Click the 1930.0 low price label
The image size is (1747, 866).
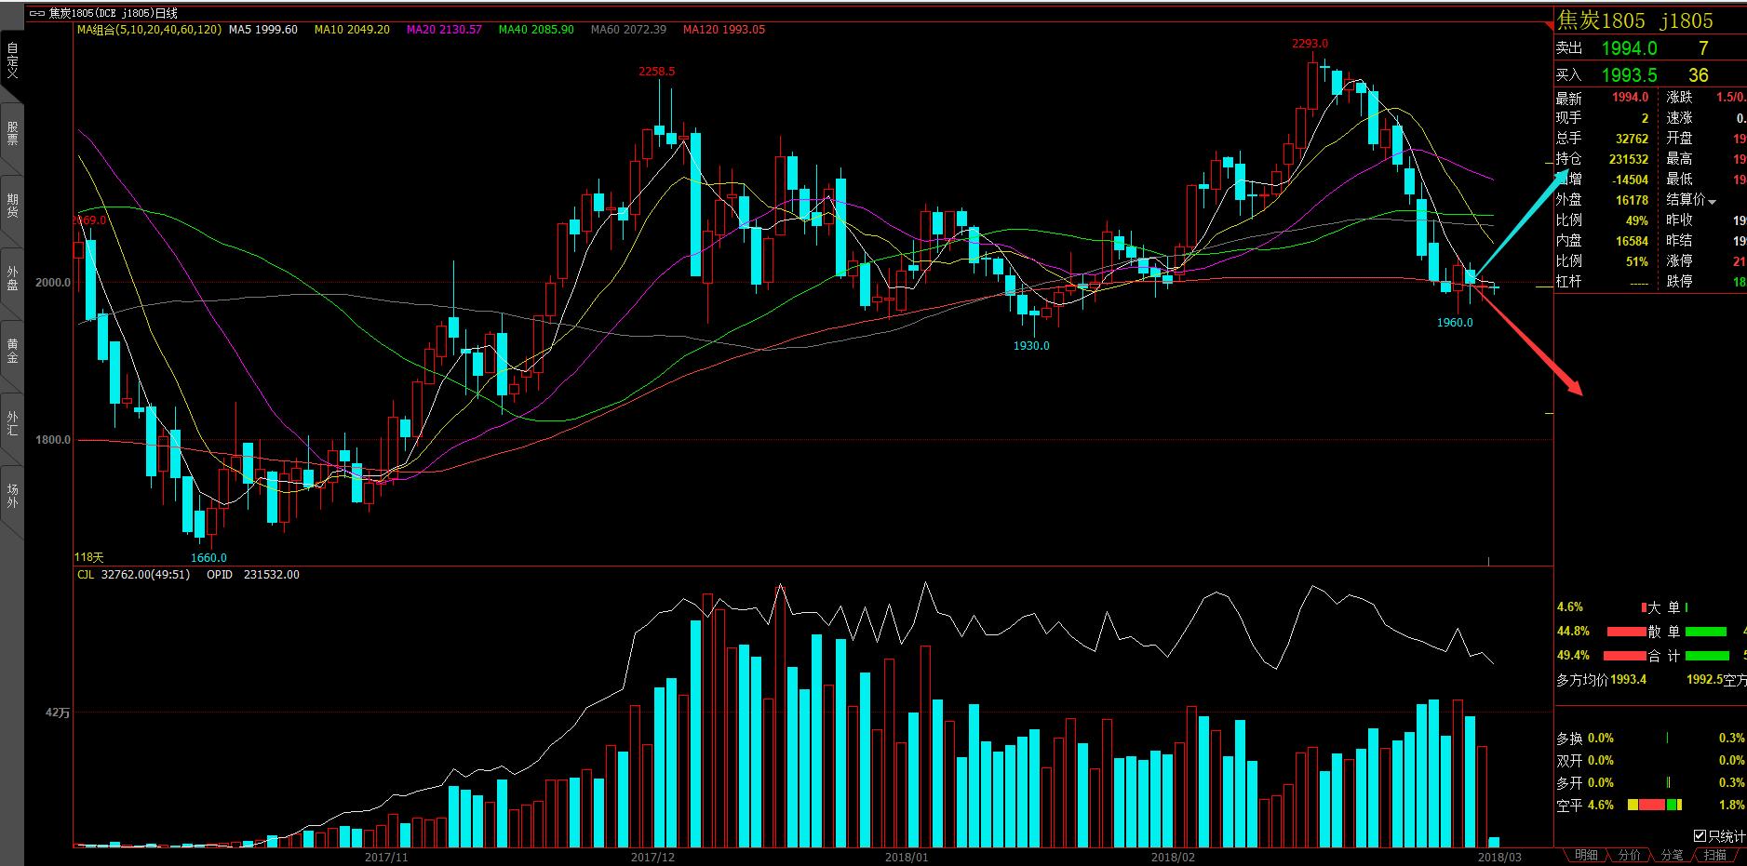(1031, 346)
